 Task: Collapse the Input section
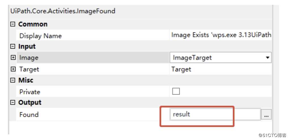click(13, 46)
